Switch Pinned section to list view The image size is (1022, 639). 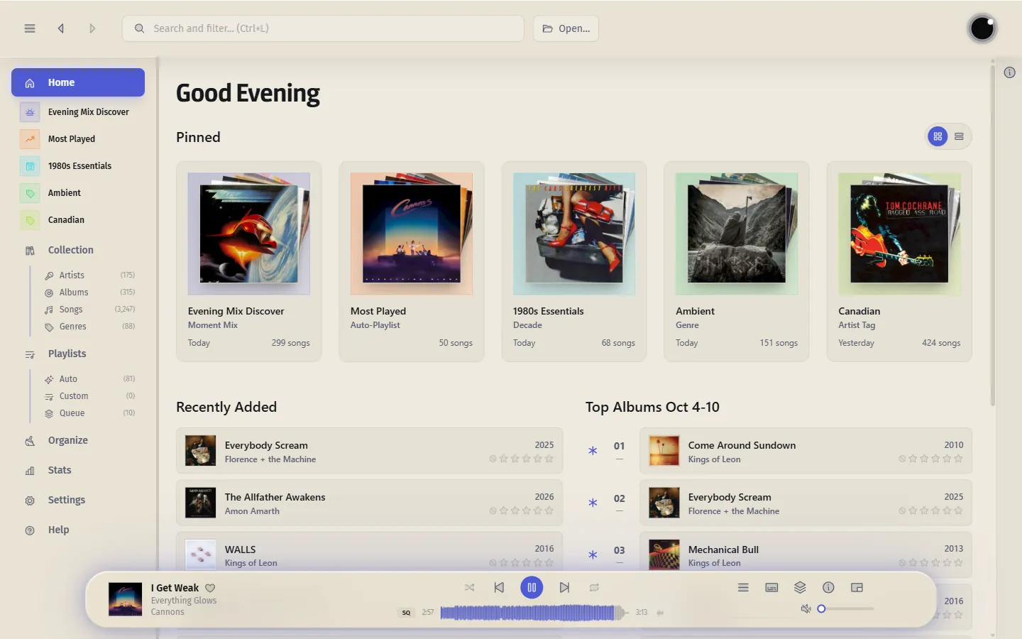[x=959, y=136]
